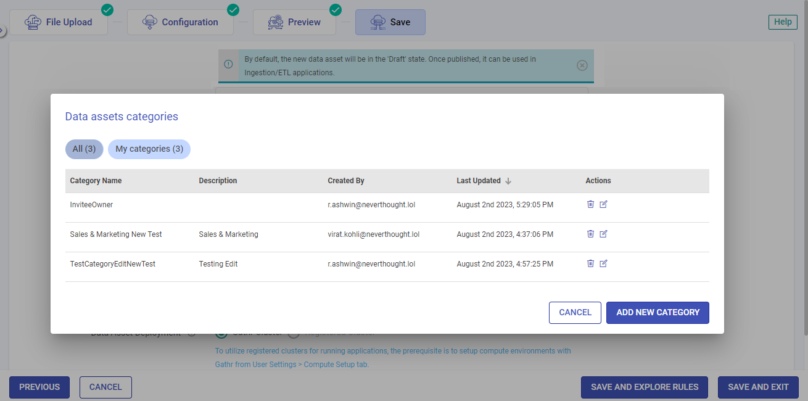808x401 pixels.
Task: Open the File Upload step
Action: click(58, 22)
